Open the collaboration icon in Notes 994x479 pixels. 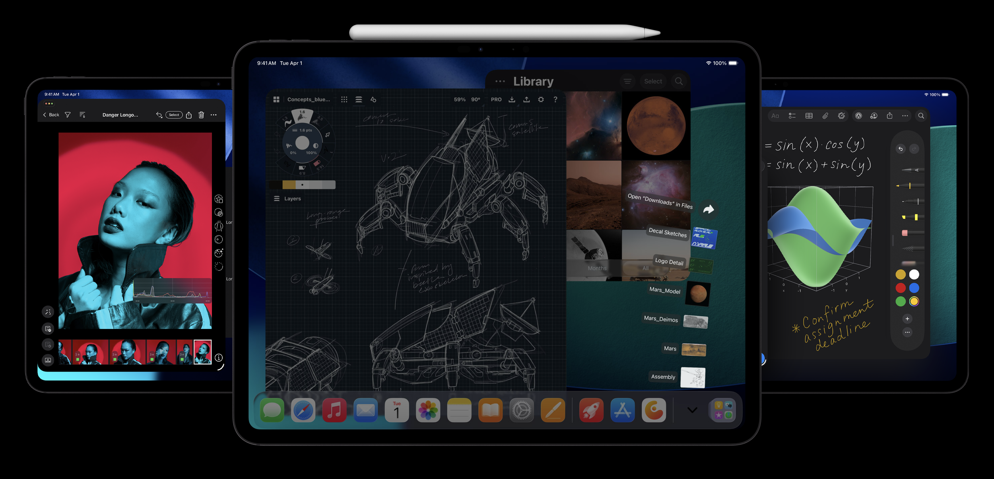[874, 116]
